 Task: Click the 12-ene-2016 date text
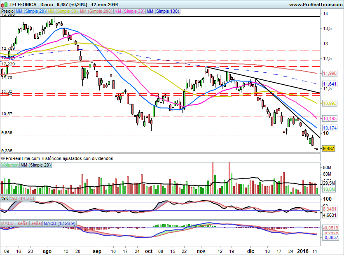click(104, 5)
